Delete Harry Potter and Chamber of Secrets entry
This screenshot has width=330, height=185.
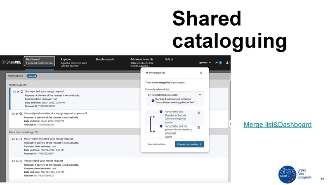coord(198,113)
